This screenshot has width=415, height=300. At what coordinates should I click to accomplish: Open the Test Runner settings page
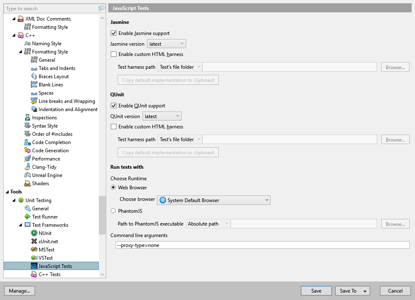(45, 217)
